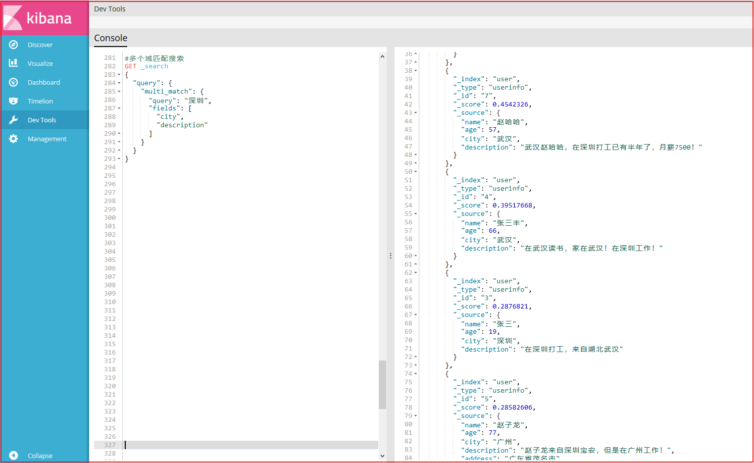
Task: Click line number 300 in the editor gutter
Action: [110, 218]
